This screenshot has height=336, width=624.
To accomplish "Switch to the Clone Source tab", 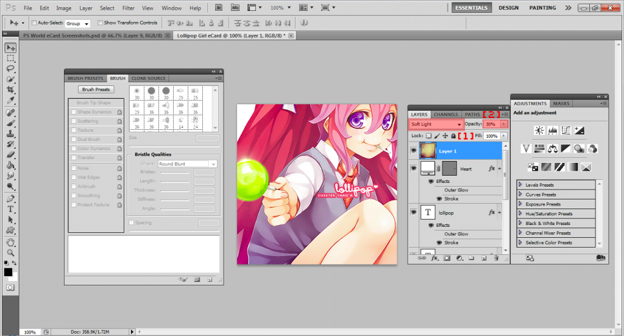I will click(x=149, y=79).
